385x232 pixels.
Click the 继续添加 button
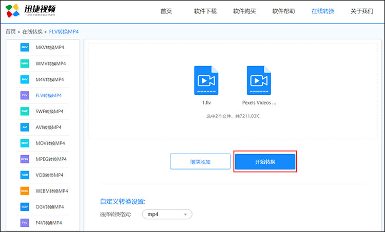point(200,162)
